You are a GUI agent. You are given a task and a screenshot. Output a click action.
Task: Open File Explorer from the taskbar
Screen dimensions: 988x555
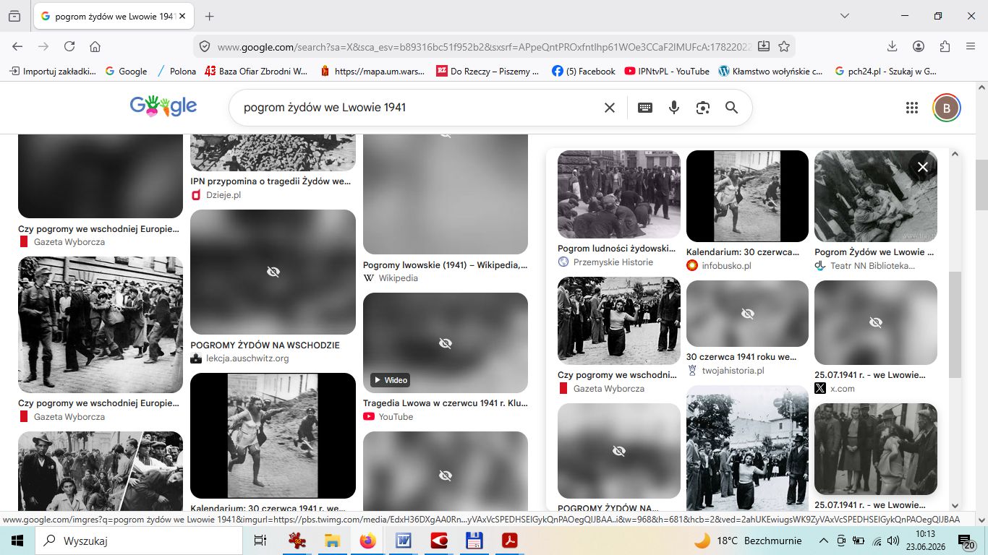[x=332, y=540]
